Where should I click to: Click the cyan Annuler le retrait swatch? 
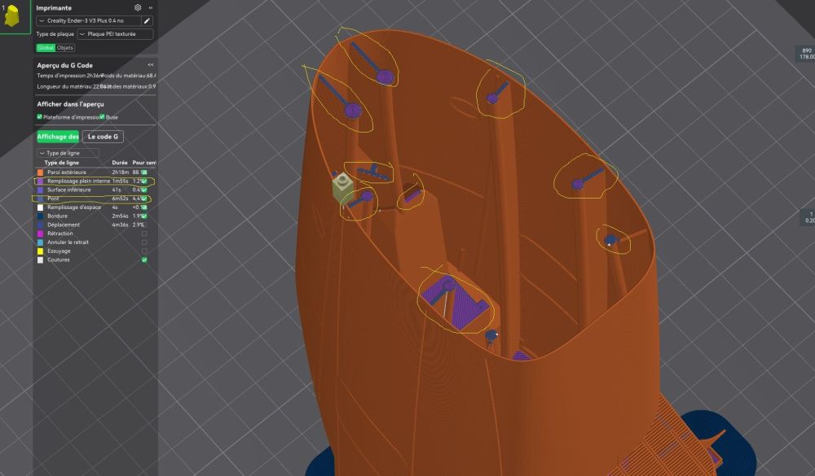[41, 242]
